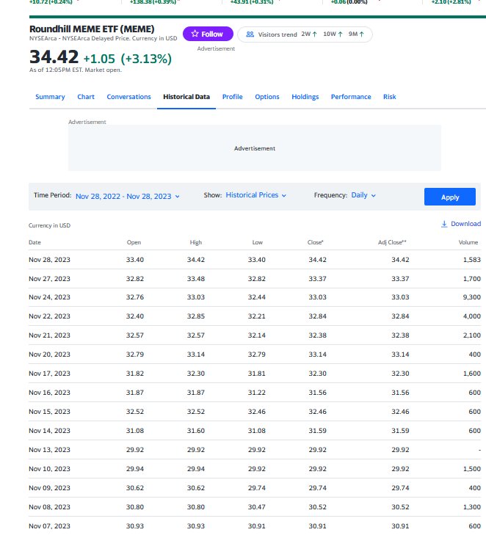Screen dimensions: 486x535
Task: Click low price 31.22 on Nov 16
Action: pyautogui.click(x=257, y=393)
